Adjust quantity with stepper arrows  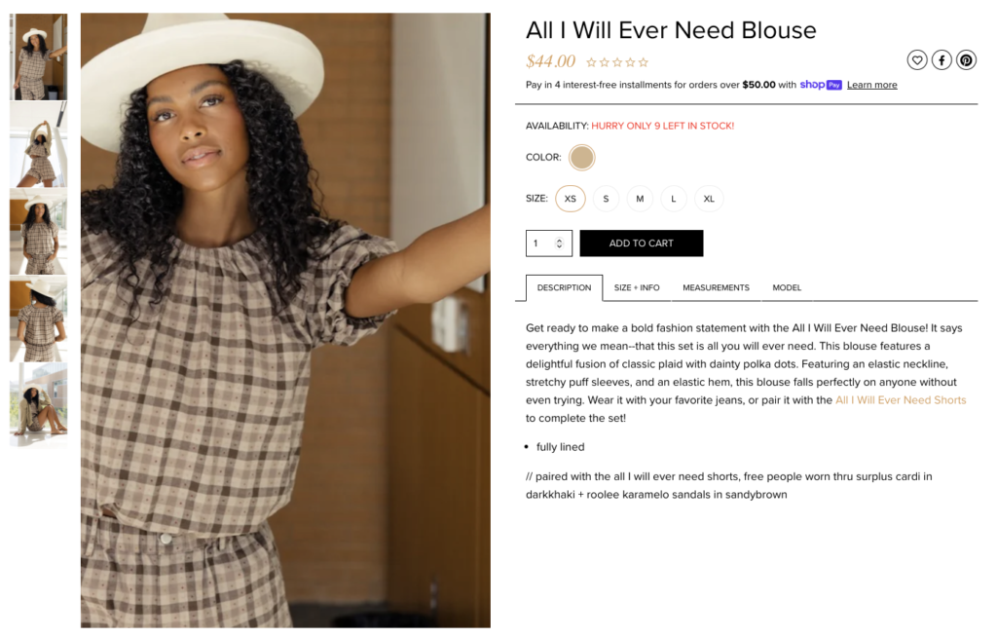pyautogui.click(x=559, y=243)
